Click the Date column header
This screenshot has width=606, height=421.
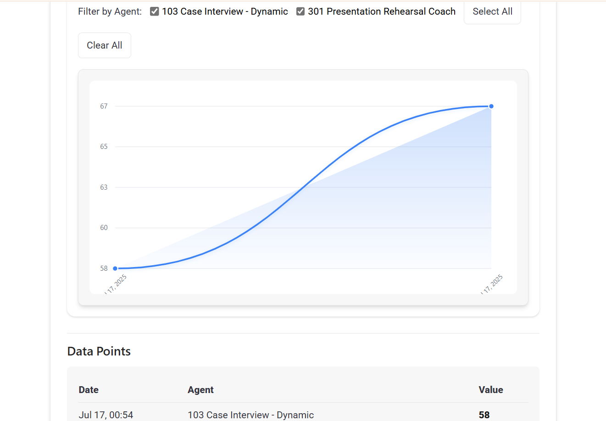[89, 390]
